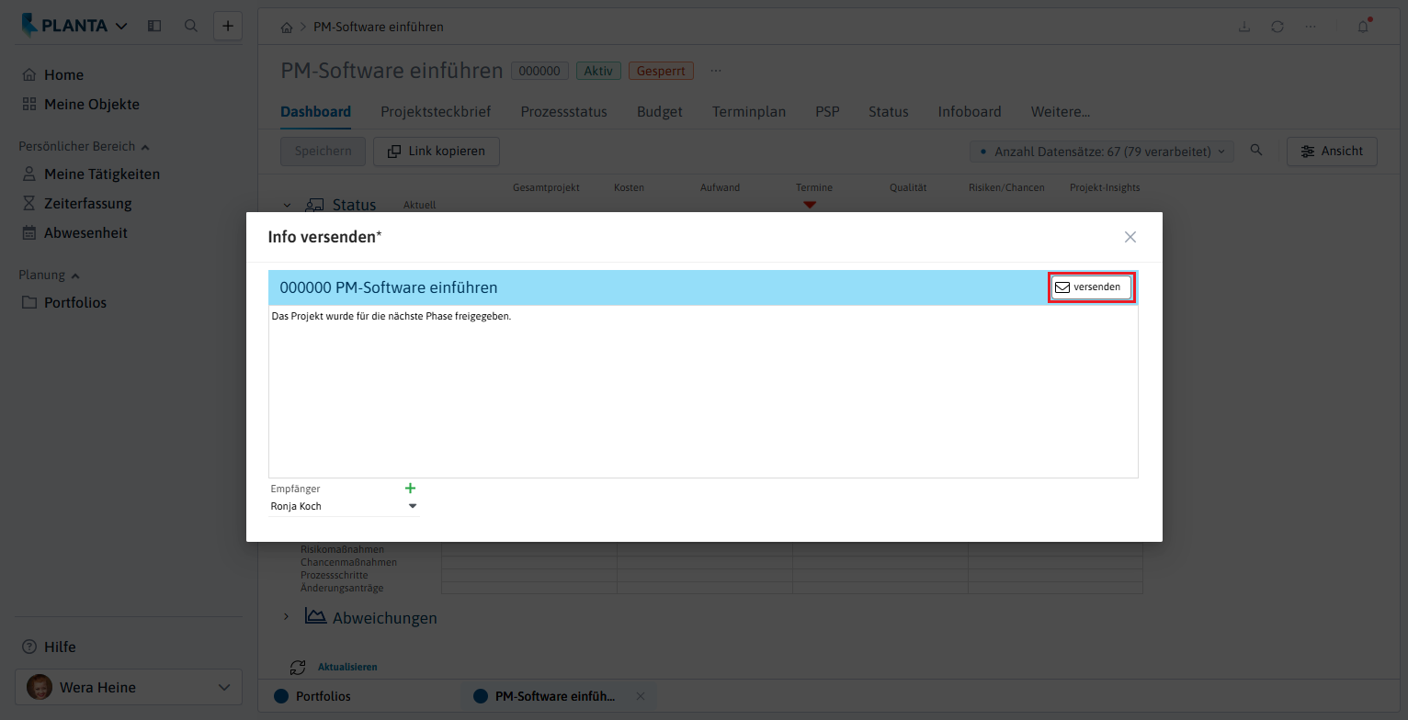Open the notifications bell
This screenshot has width=1408, height=720.
(x=1363, y=27)
